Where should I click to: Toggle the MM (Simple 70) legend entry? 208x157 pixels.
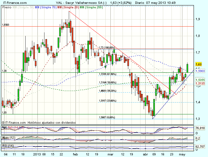[44, 6]
